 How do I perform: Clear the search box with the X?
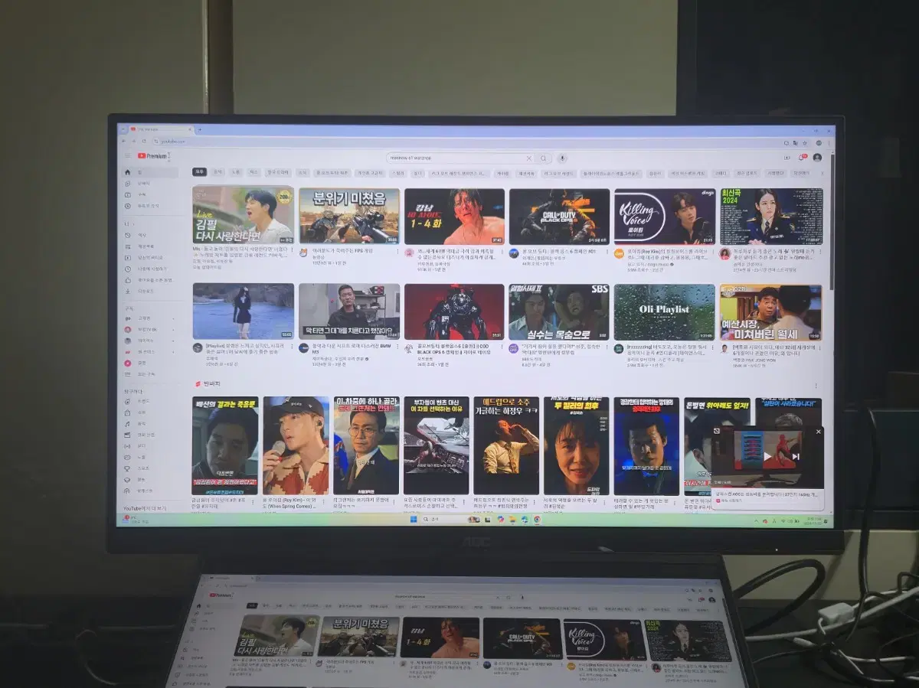528,158
